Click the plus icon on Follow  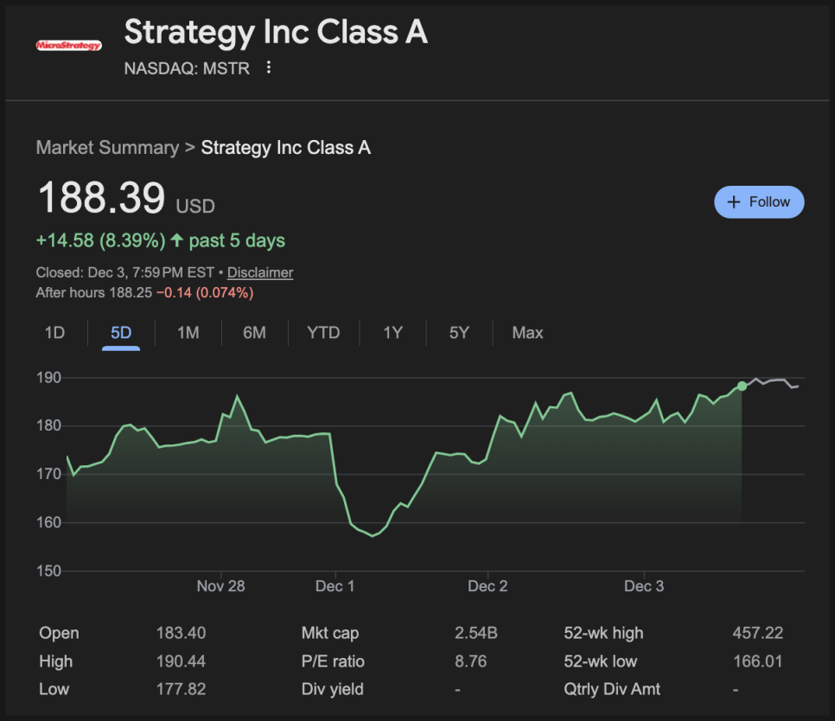pyautogui.click(x=734, y=201)
